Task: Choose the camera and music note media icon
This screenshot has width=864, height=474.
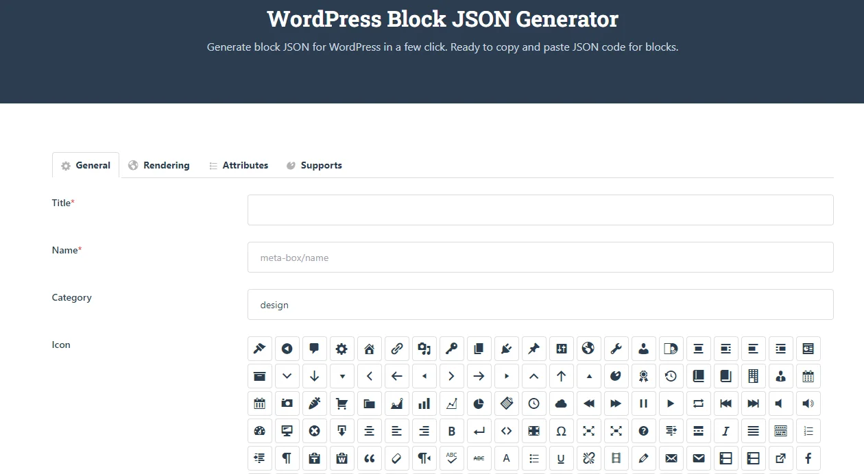Action: 424,349
